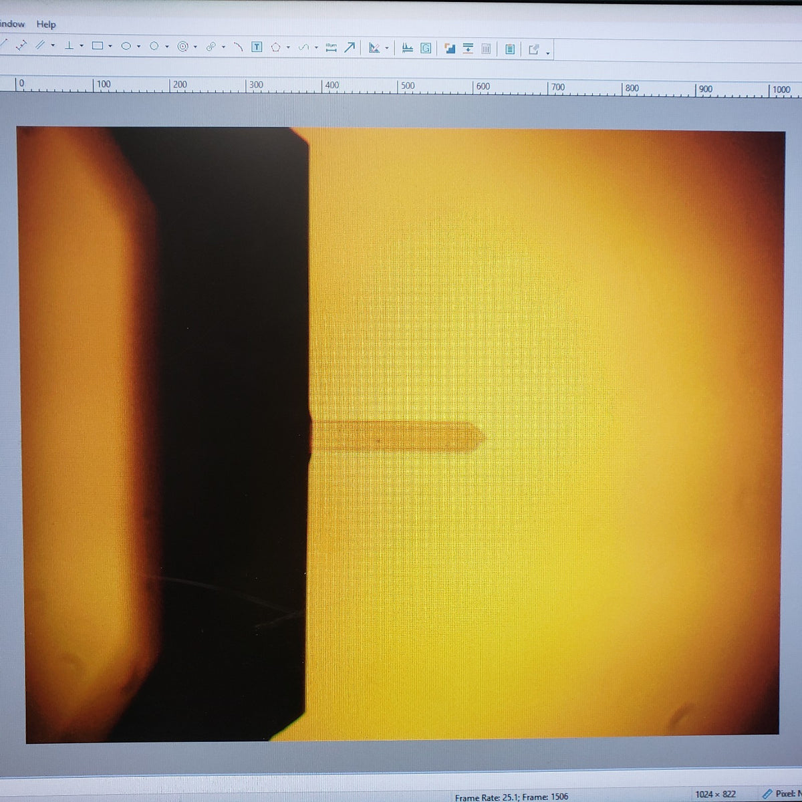Select the rectangle measurement tool

[x=98, y=45]
